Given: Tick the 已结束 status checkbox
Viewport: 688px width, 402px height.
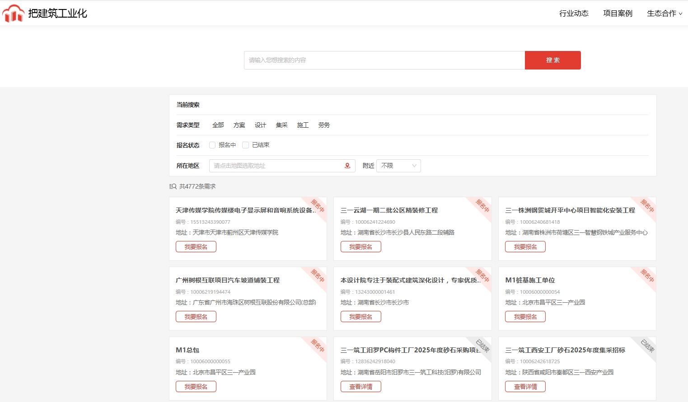Looking at the screenshot, I should click(x=246, y=145).
